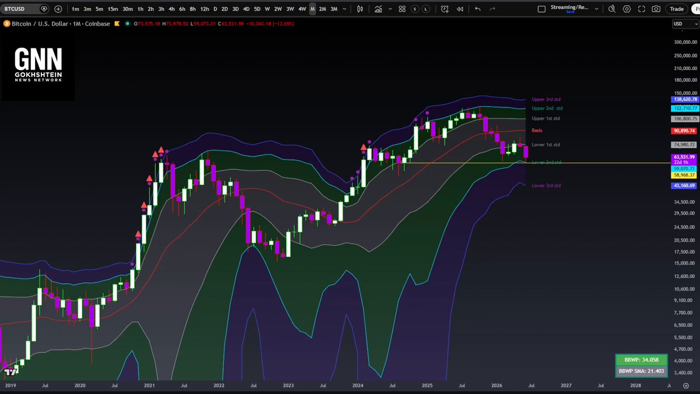Click the red Basis label
The height and width of the screenshot is (394, 700).
coord(537,130)
